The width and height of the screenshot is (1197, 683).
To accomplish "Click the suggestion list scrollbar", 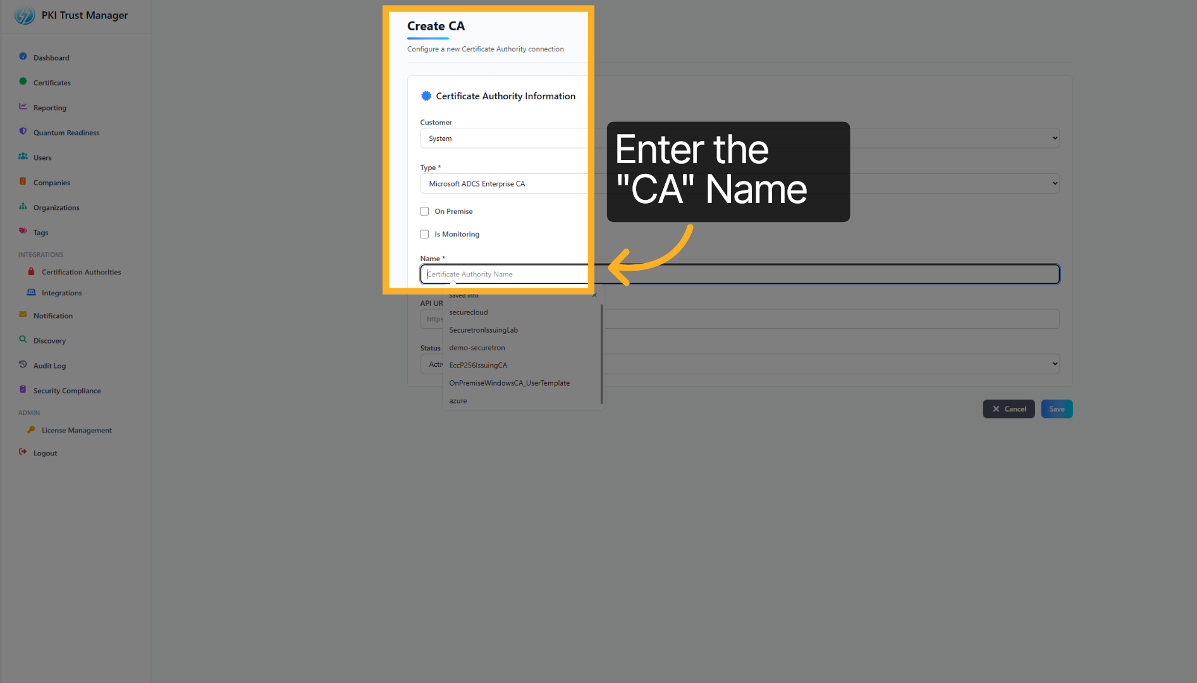I will [601, 354].
